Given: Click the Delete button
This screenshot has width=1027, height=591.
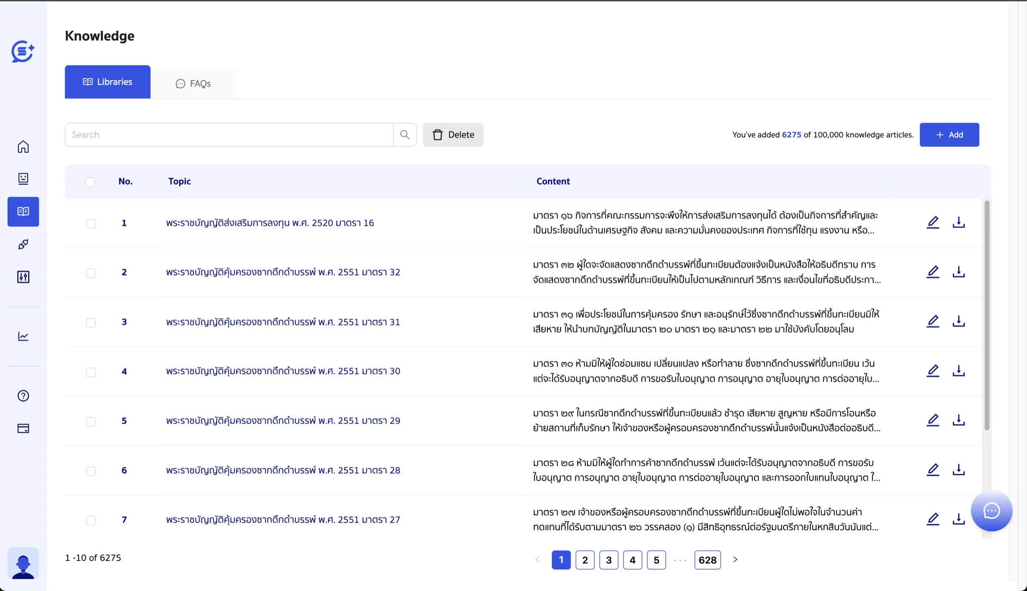Looking at the screenshot, I should pos(453,135).
